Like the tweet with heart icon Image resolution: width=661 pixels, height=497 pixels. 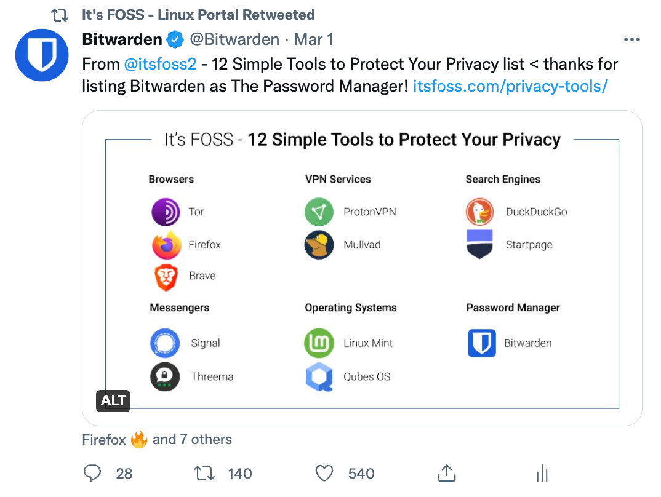(x=324, y=473)
